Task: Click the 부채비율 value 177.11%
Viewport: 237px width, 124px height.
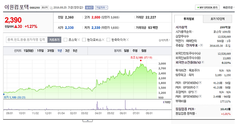Action: click(225, 102)
